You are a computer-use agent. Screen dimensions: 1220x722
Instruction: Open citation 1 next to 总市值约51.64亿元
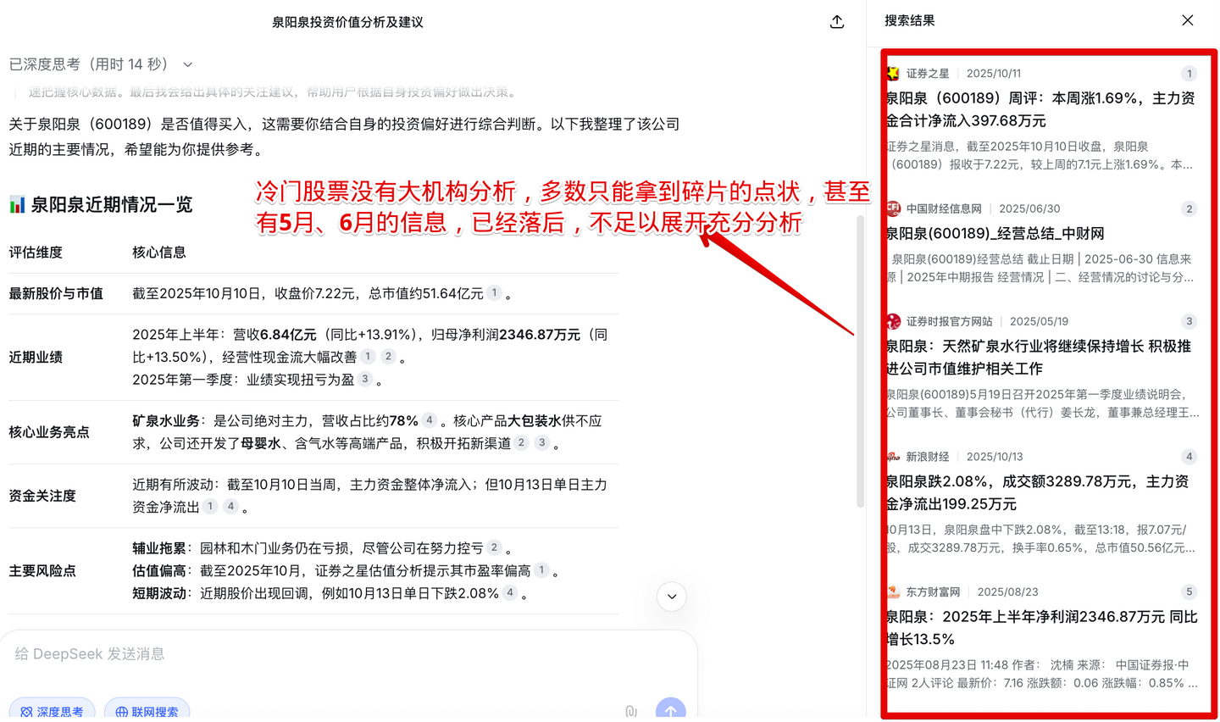[495, 293]
